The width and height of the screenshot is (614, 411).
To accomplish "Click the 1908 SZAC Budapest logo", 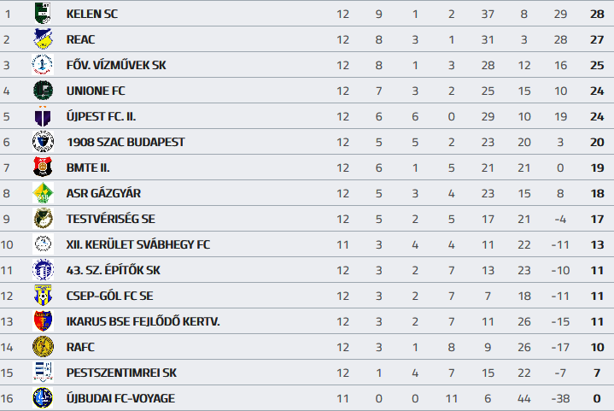I will pos(43,142).
